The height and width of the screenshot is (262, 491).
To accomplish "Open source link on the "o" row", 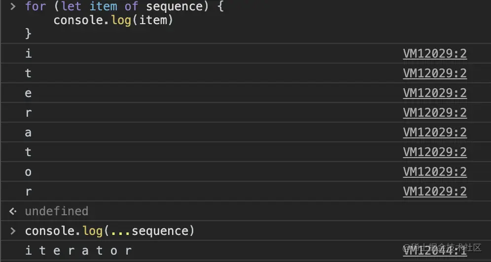I will [x=434, y=172].
